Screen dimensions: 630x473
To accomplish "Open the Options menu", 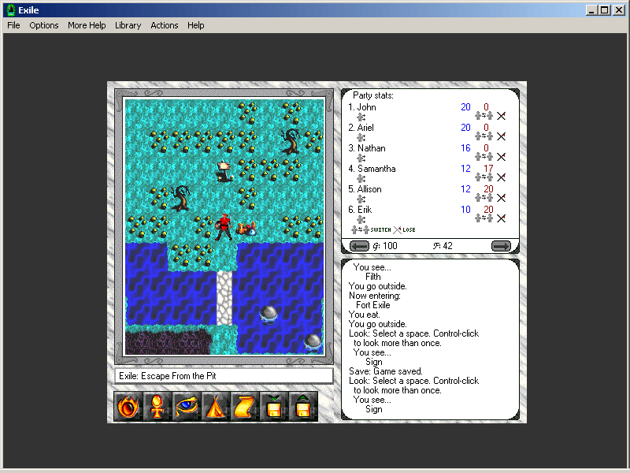I will pyautogui.click(x=44, y=25).
